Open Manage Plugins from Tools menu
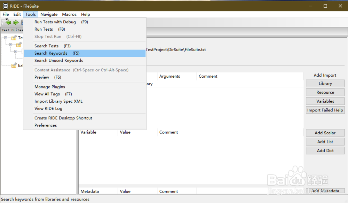Viewport: 348px width, 203px height. pyautogui.click(x=85, y=87)
